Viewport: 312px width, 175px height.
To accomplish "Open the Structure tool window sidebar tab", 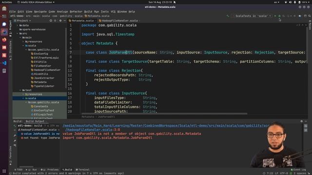I will (11, 50).
